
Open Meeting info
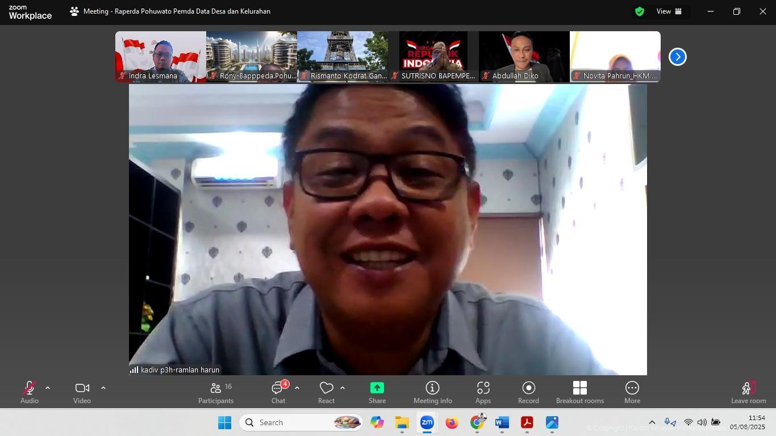(432, 392)
